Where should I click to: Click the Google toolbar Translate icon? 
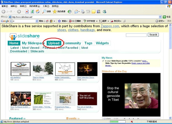click(100, 21)
